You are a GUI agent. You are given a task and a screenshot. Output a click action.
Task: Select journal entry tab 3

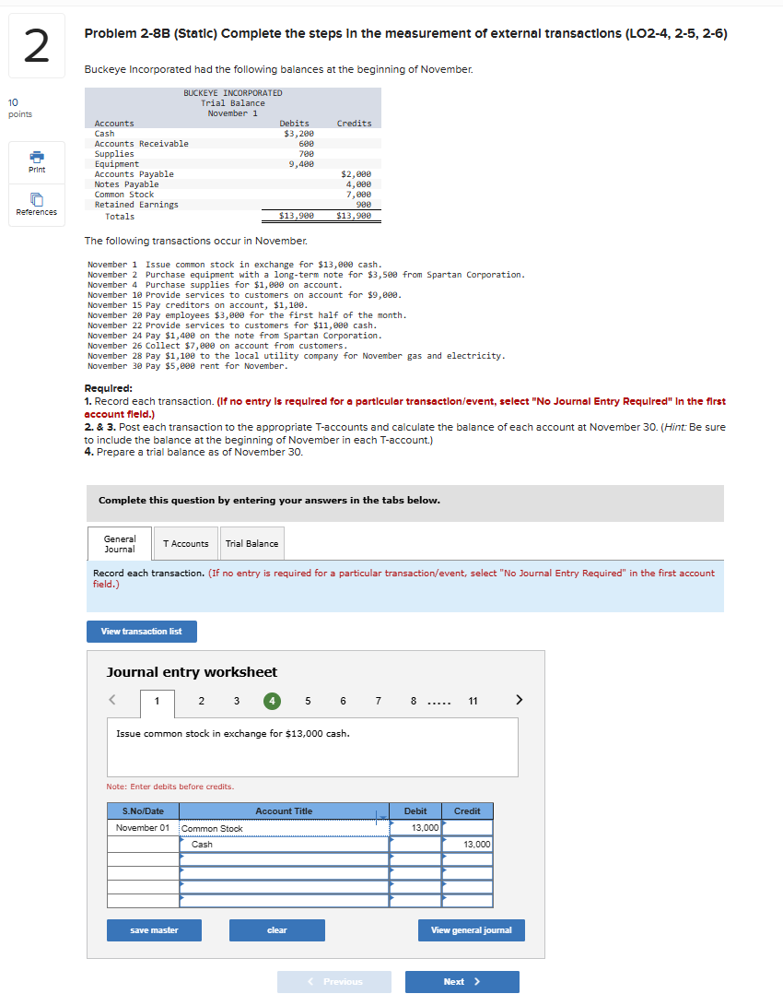(237, 701)
